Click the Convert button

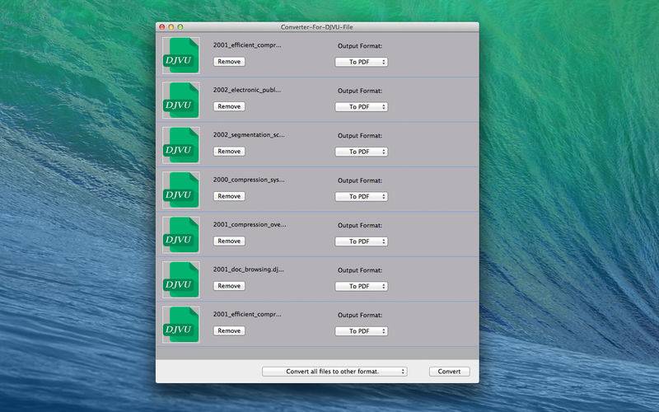[449, 372]
